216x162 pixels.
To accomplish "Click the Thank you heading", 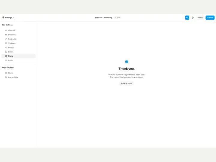I will [x=127, y=69].
